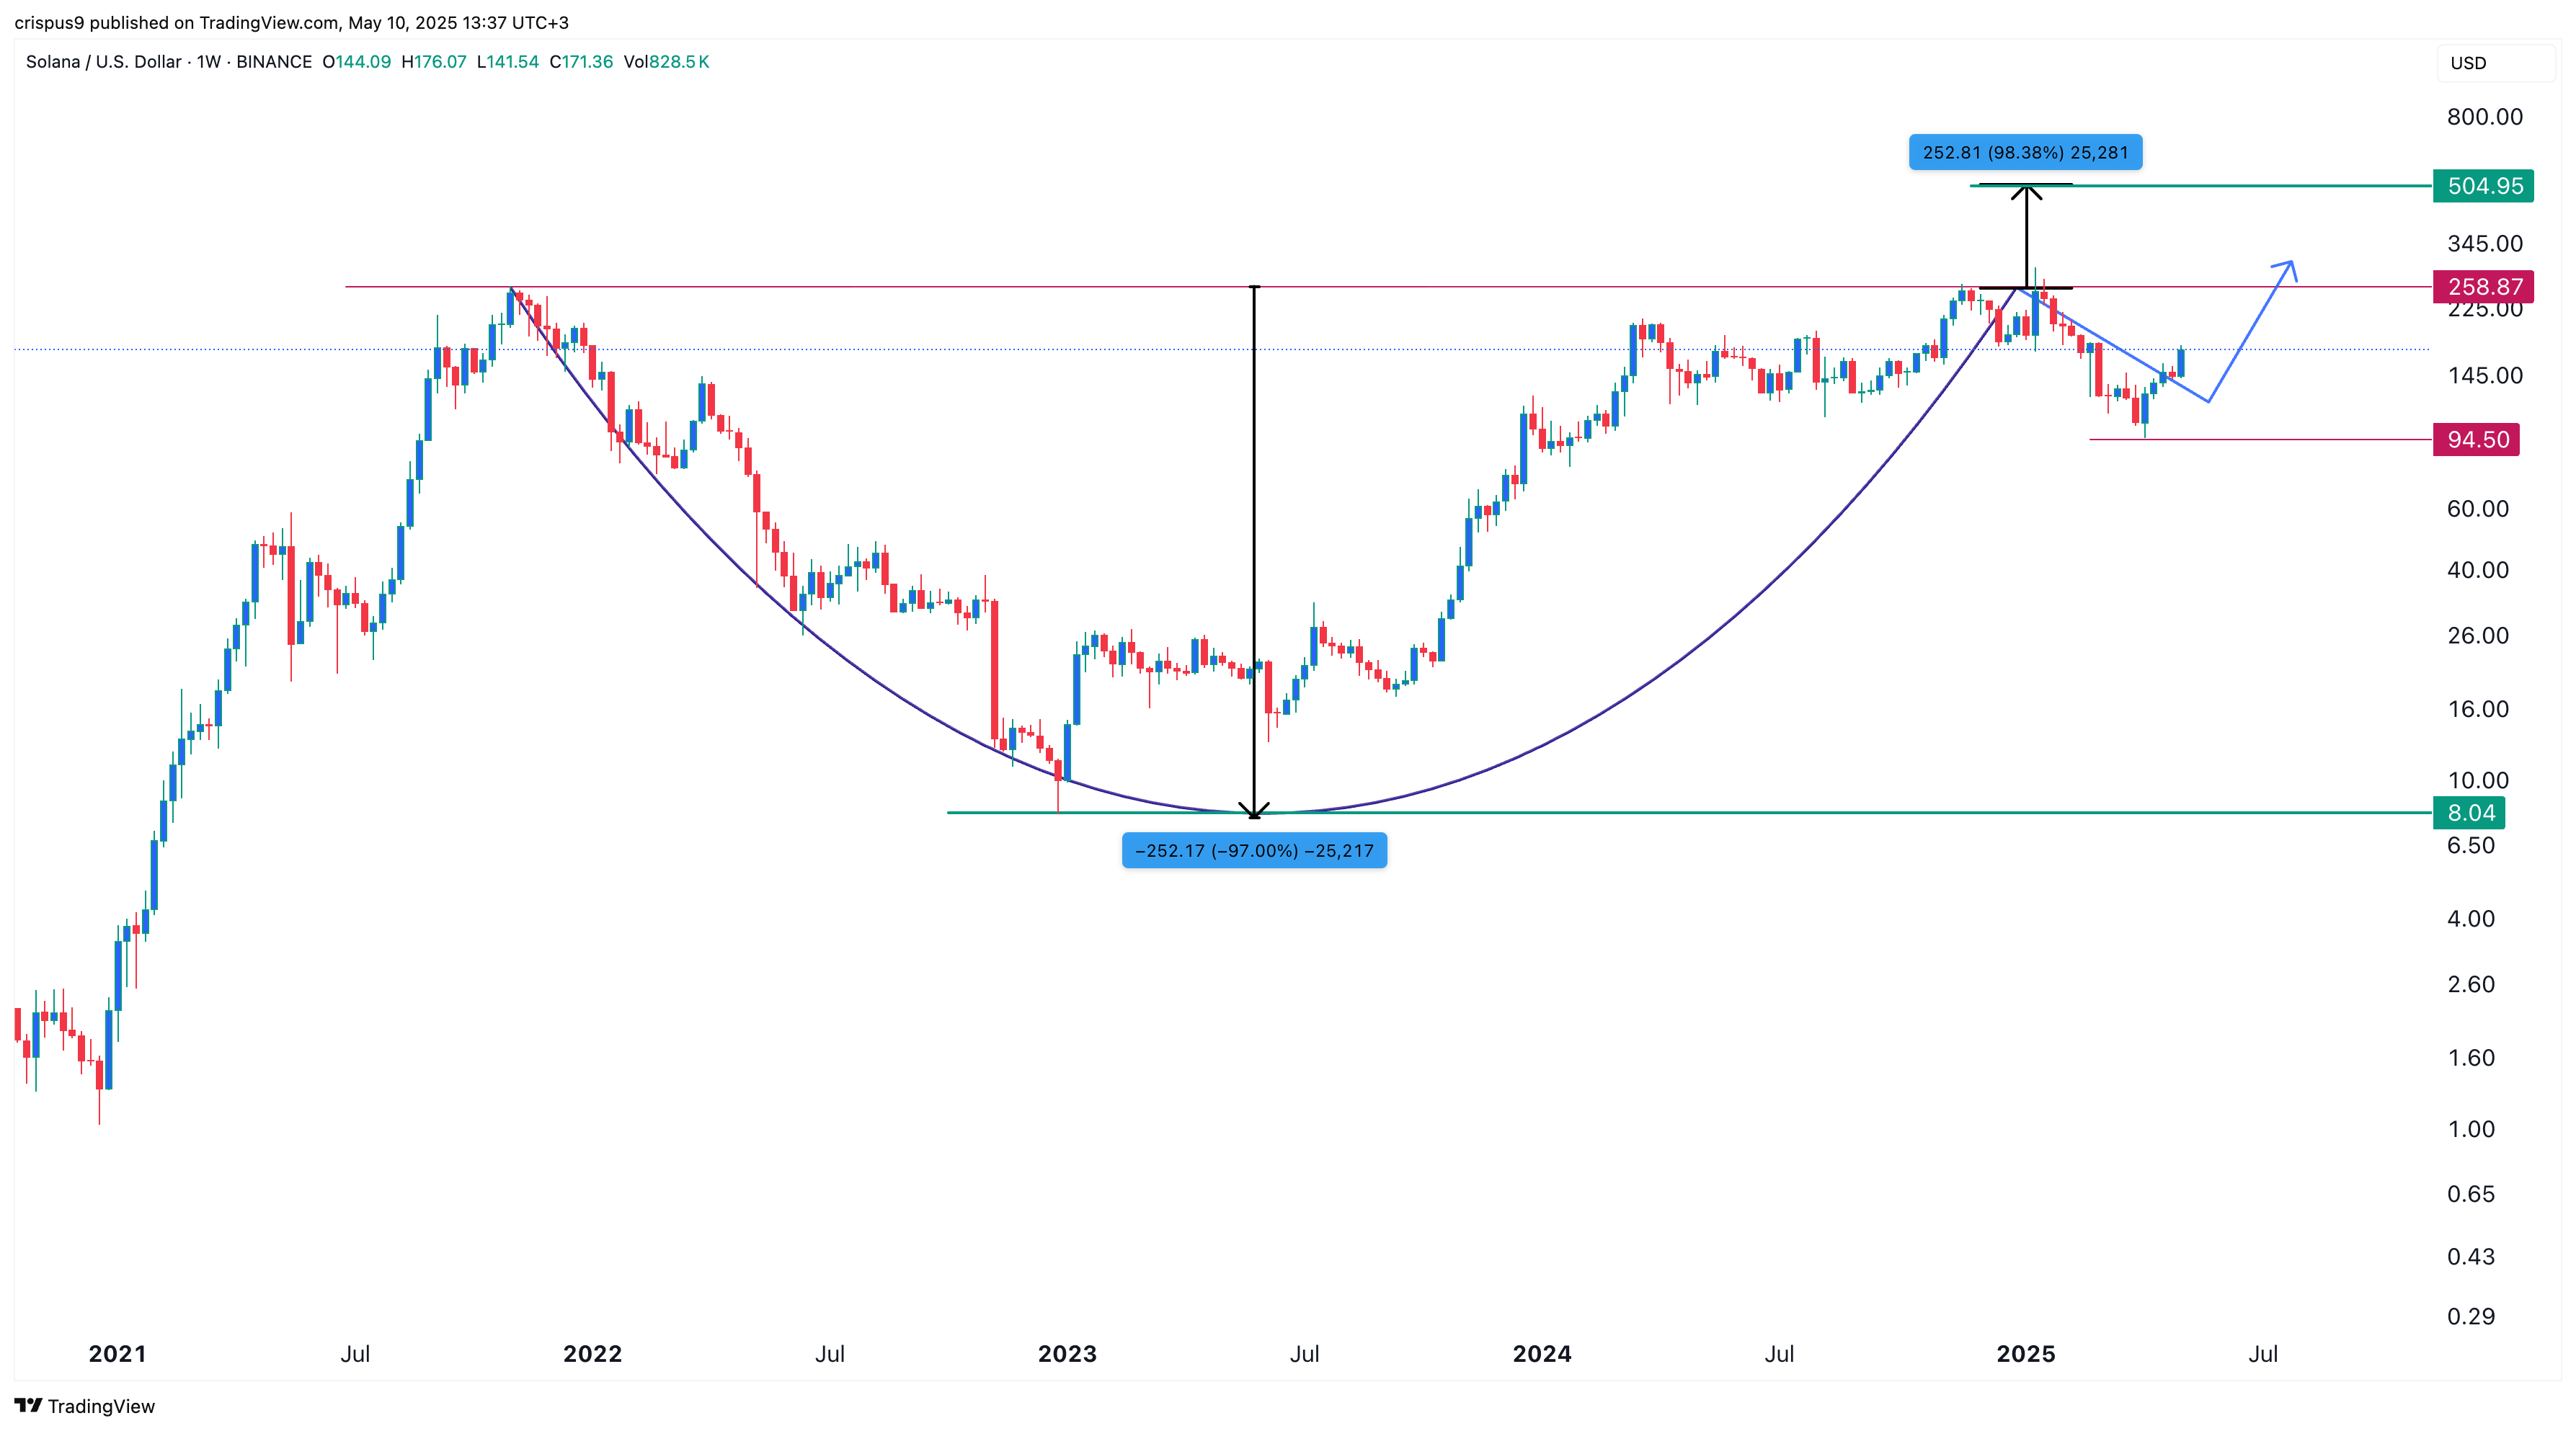Click the 2023 label on the time axis

1067,1354
